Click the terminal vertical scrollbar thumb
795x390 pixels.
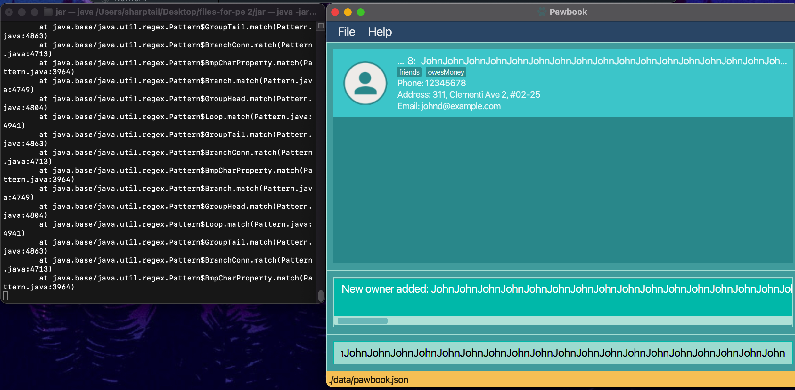[x=321, y=296]
